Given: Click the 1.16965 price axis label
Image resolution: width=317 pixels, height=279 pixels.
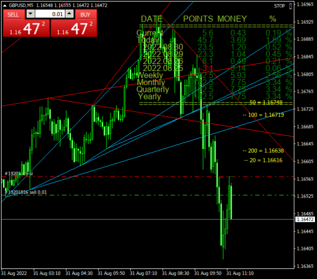Looking at the screenshot, I should point(305,4).
